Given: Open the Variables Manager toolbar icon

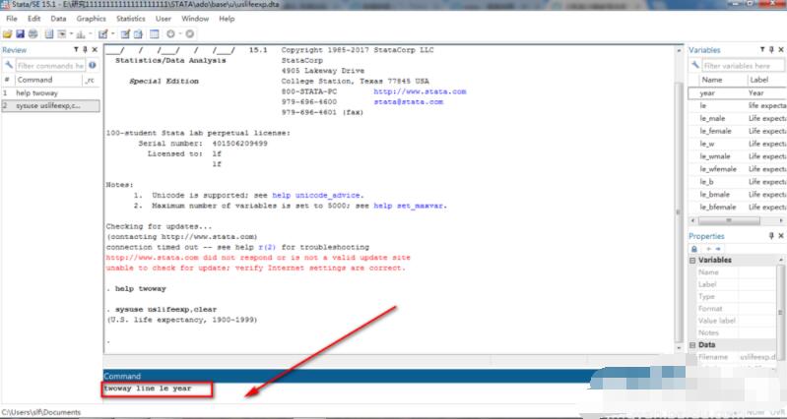Looking at the screenshot, I should click(x=154, y=34).
